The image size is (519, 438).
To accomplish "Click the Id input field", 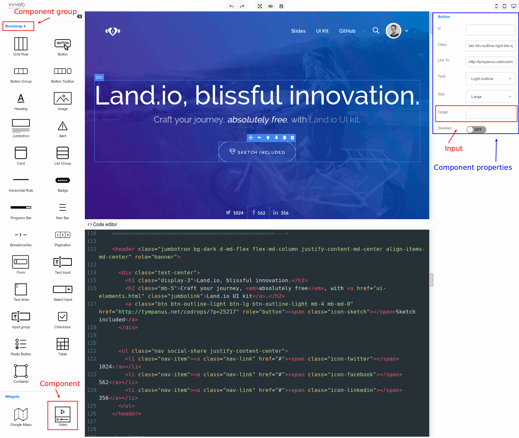I will coord(491,30).
